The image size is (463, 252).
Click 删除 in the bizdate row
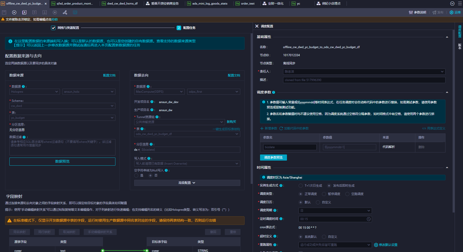point(421,147)
